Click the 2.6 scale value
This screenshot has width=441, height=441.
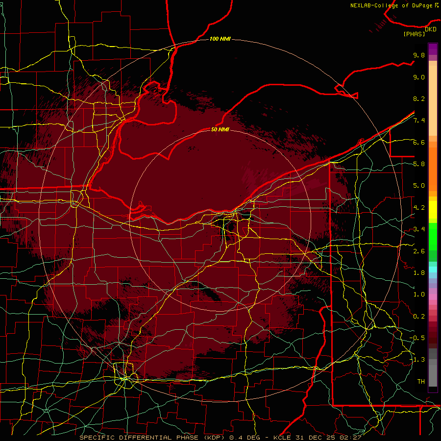[419, 251]
